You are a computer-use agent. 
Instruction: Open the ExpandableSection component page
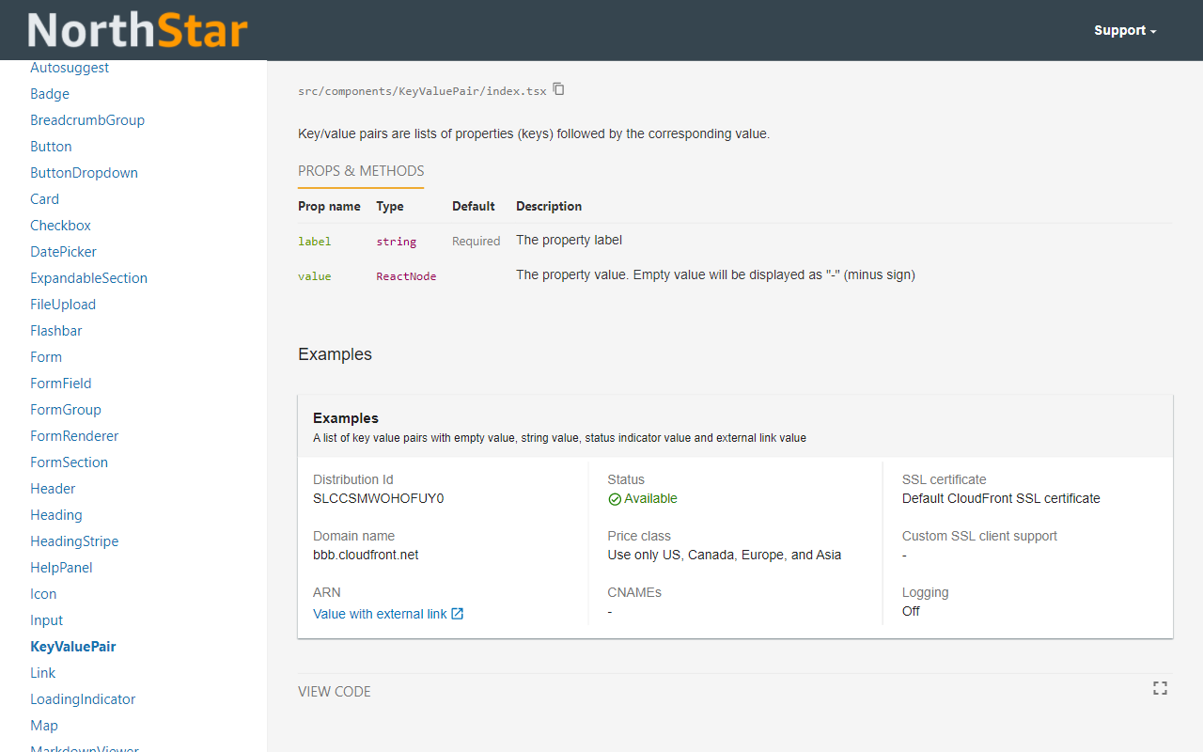click(88, 277)
